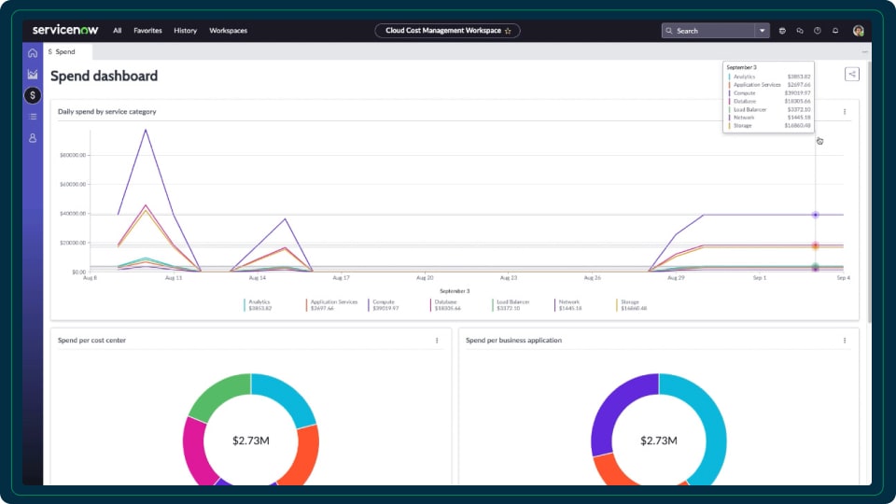This screenshot has width=896, height=504.
Task: Open the list icon in the sidebar
Action: (33, 117)
